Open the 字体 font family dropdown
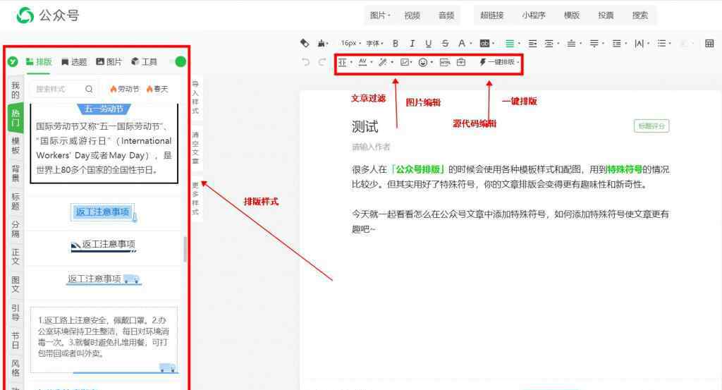Image resolution: width=722 pixels, height=390 pixels. tap(375, 43)
